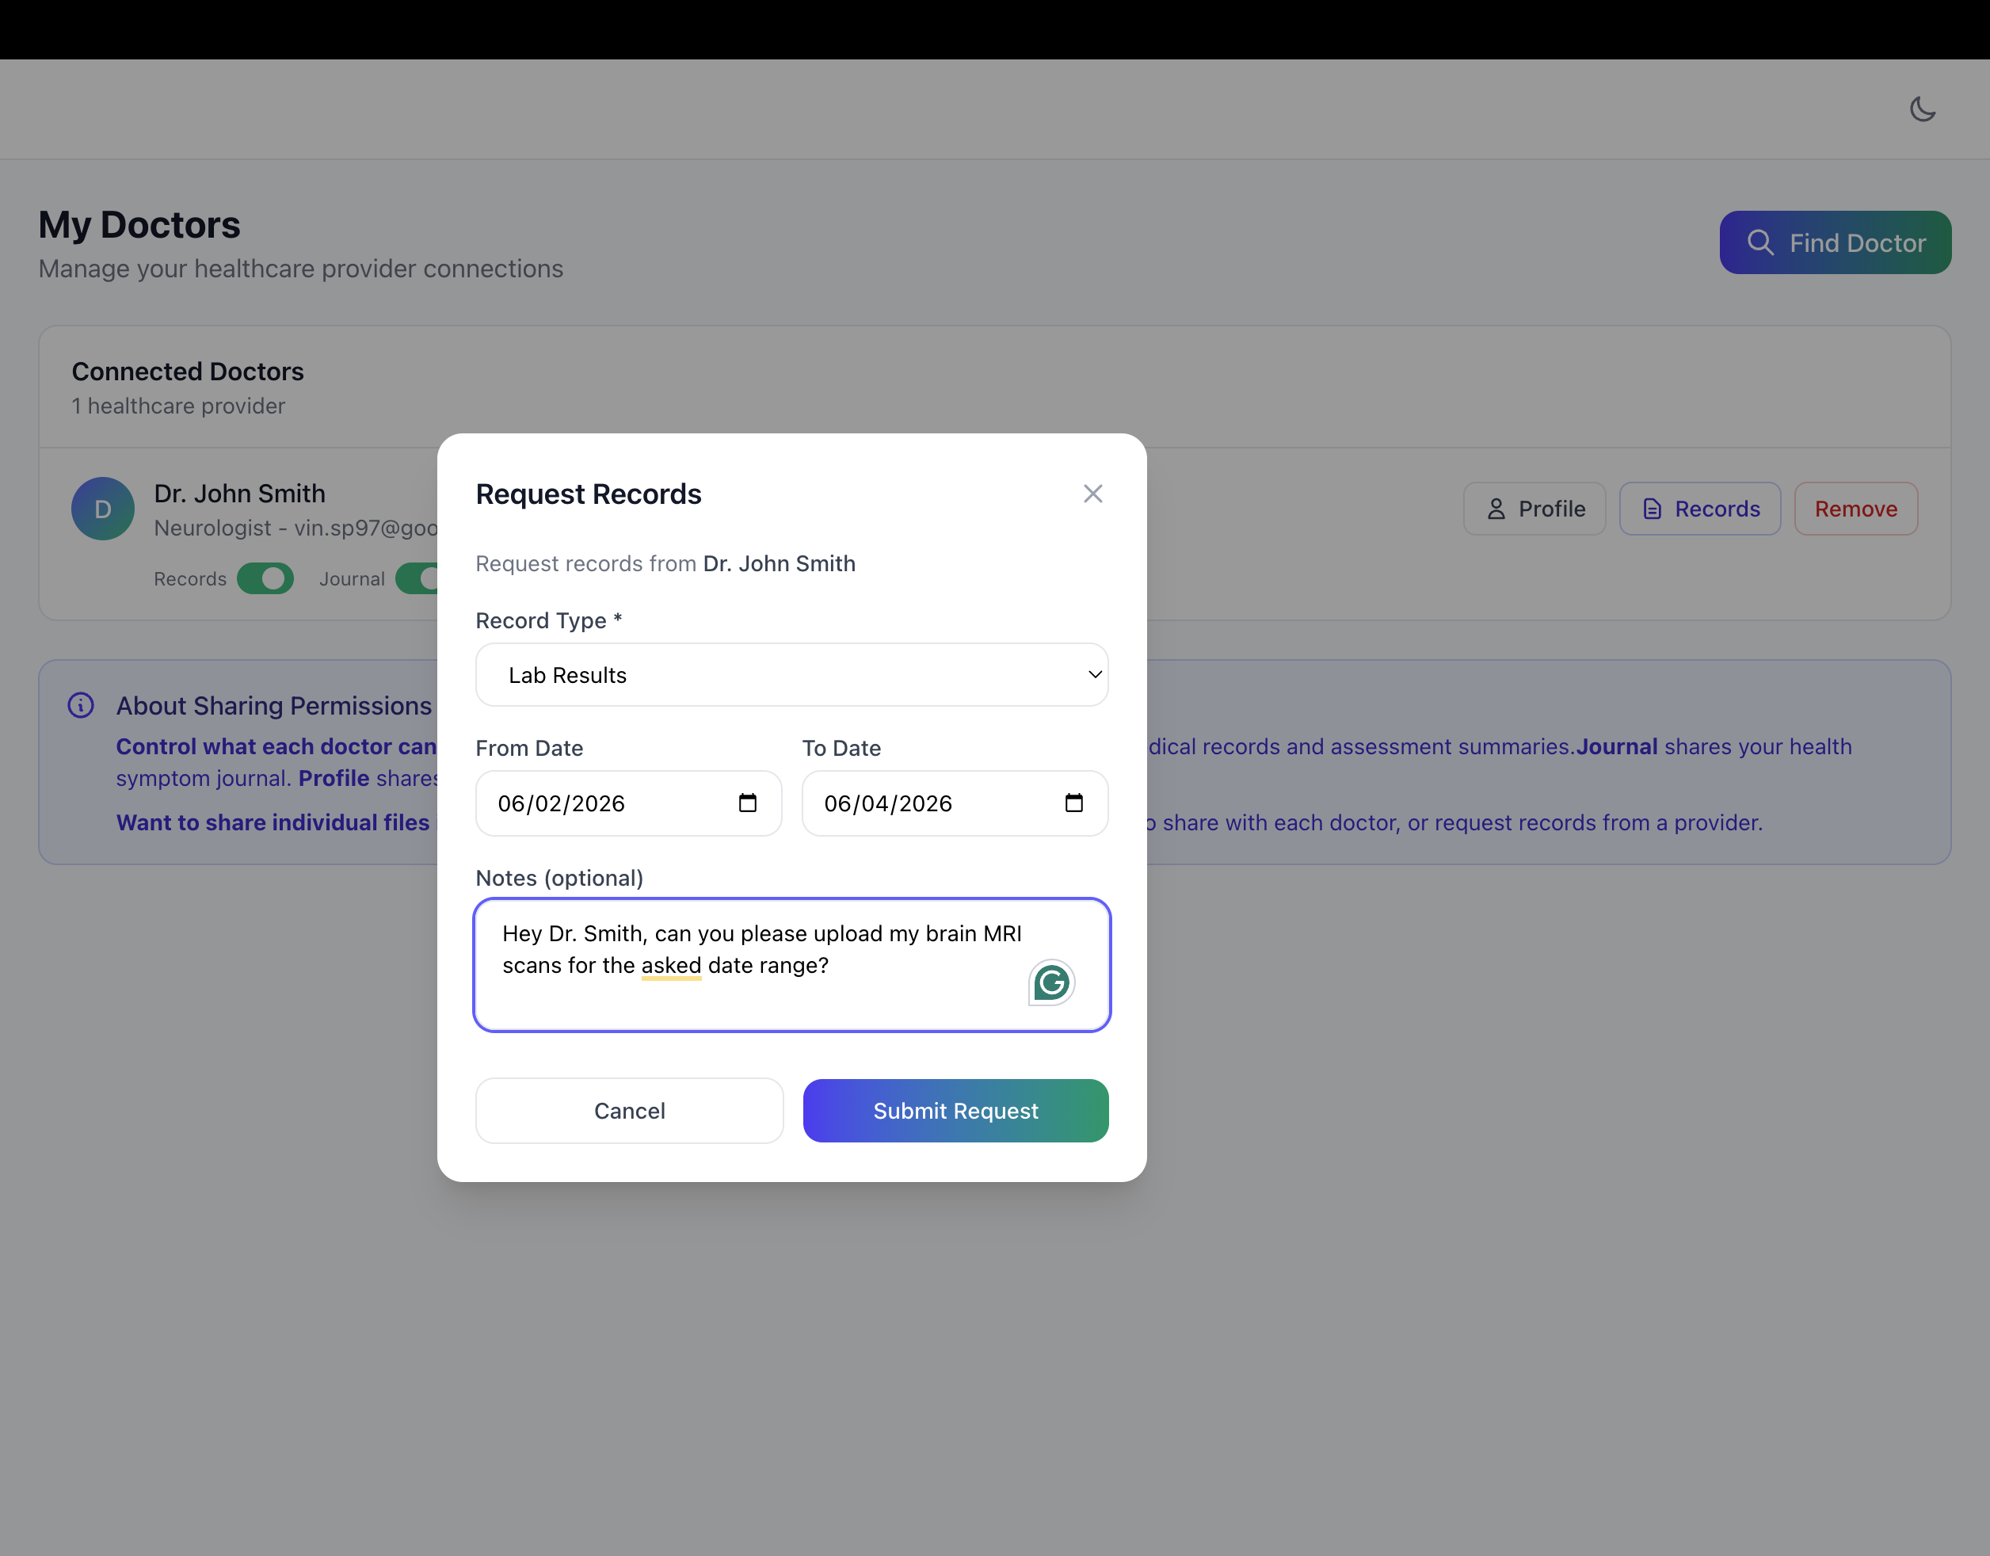Viewport: 1990px width, 1556px height.
Task: Cancel the records request
Action: [630, 1111]
